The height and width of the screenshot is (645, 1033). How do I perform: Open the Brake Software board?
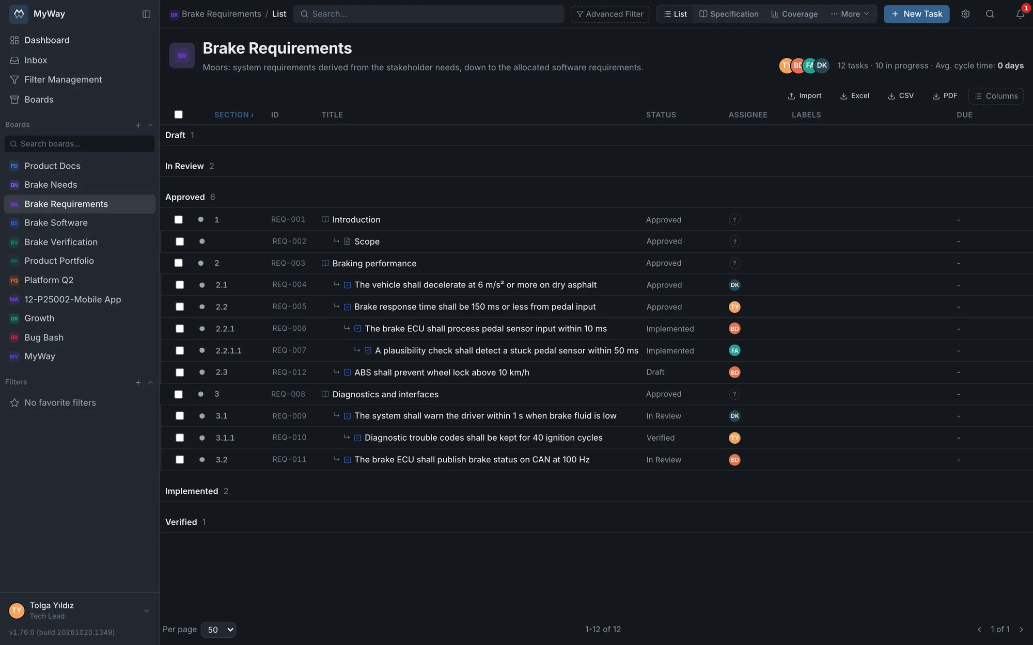click(56, 223)
